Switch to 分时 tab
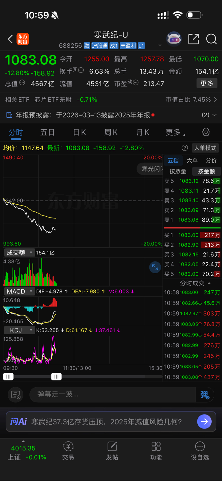The image size is (222, 481). 16,132
